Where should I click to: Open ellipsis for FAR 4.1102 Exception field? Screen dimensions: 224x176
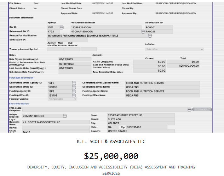coord(189,109)
